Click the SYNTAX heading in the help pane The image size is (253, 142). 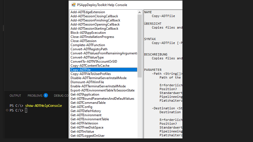(150, 39)
